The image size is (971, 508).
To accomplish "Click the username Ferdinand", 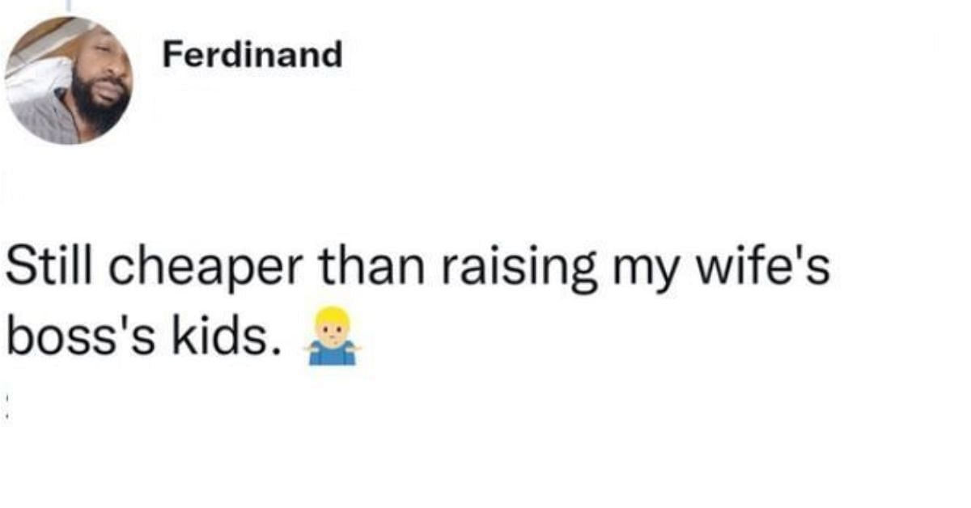I will 252,55.
